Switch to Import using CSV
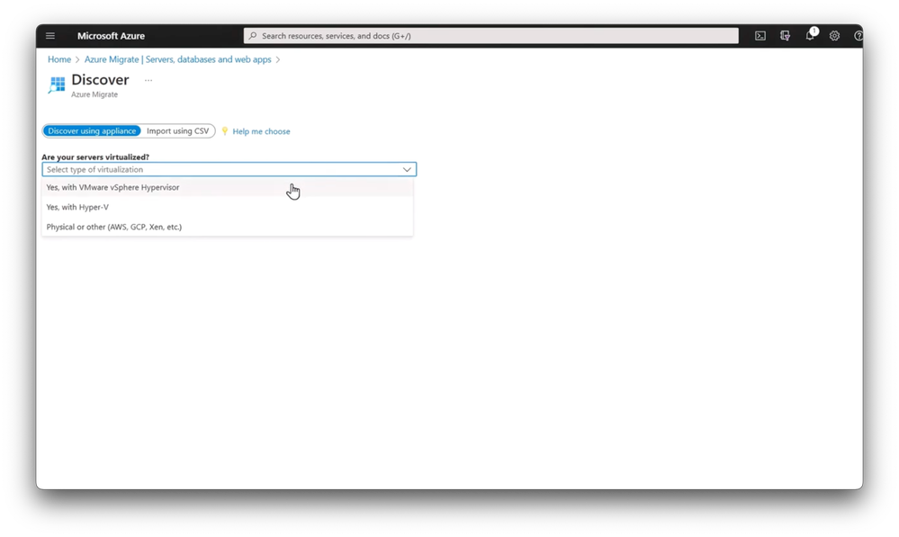This screenshot has width=899, height=537. pyautogui.click(x=178, y=130)
